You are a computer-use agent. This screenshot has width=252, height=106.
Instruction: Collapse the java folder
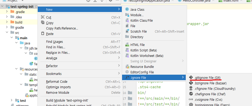click(x=17, y=43)
